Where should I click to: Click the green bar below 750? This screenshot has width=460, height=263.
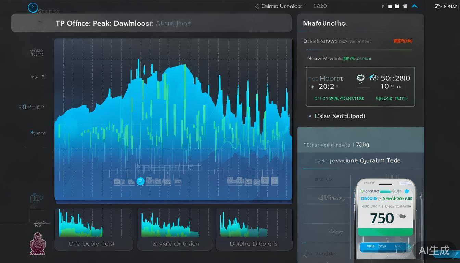[385, 232]
